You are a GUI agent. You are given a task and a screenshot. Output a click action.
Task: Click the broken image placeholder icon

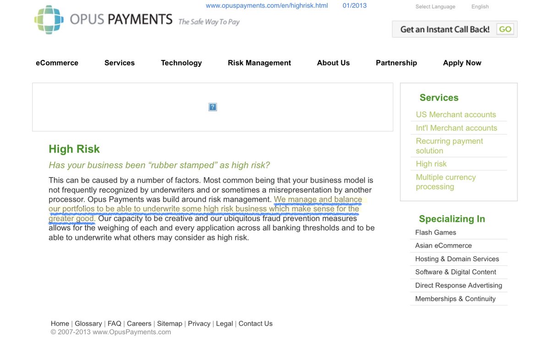point(213,107)
